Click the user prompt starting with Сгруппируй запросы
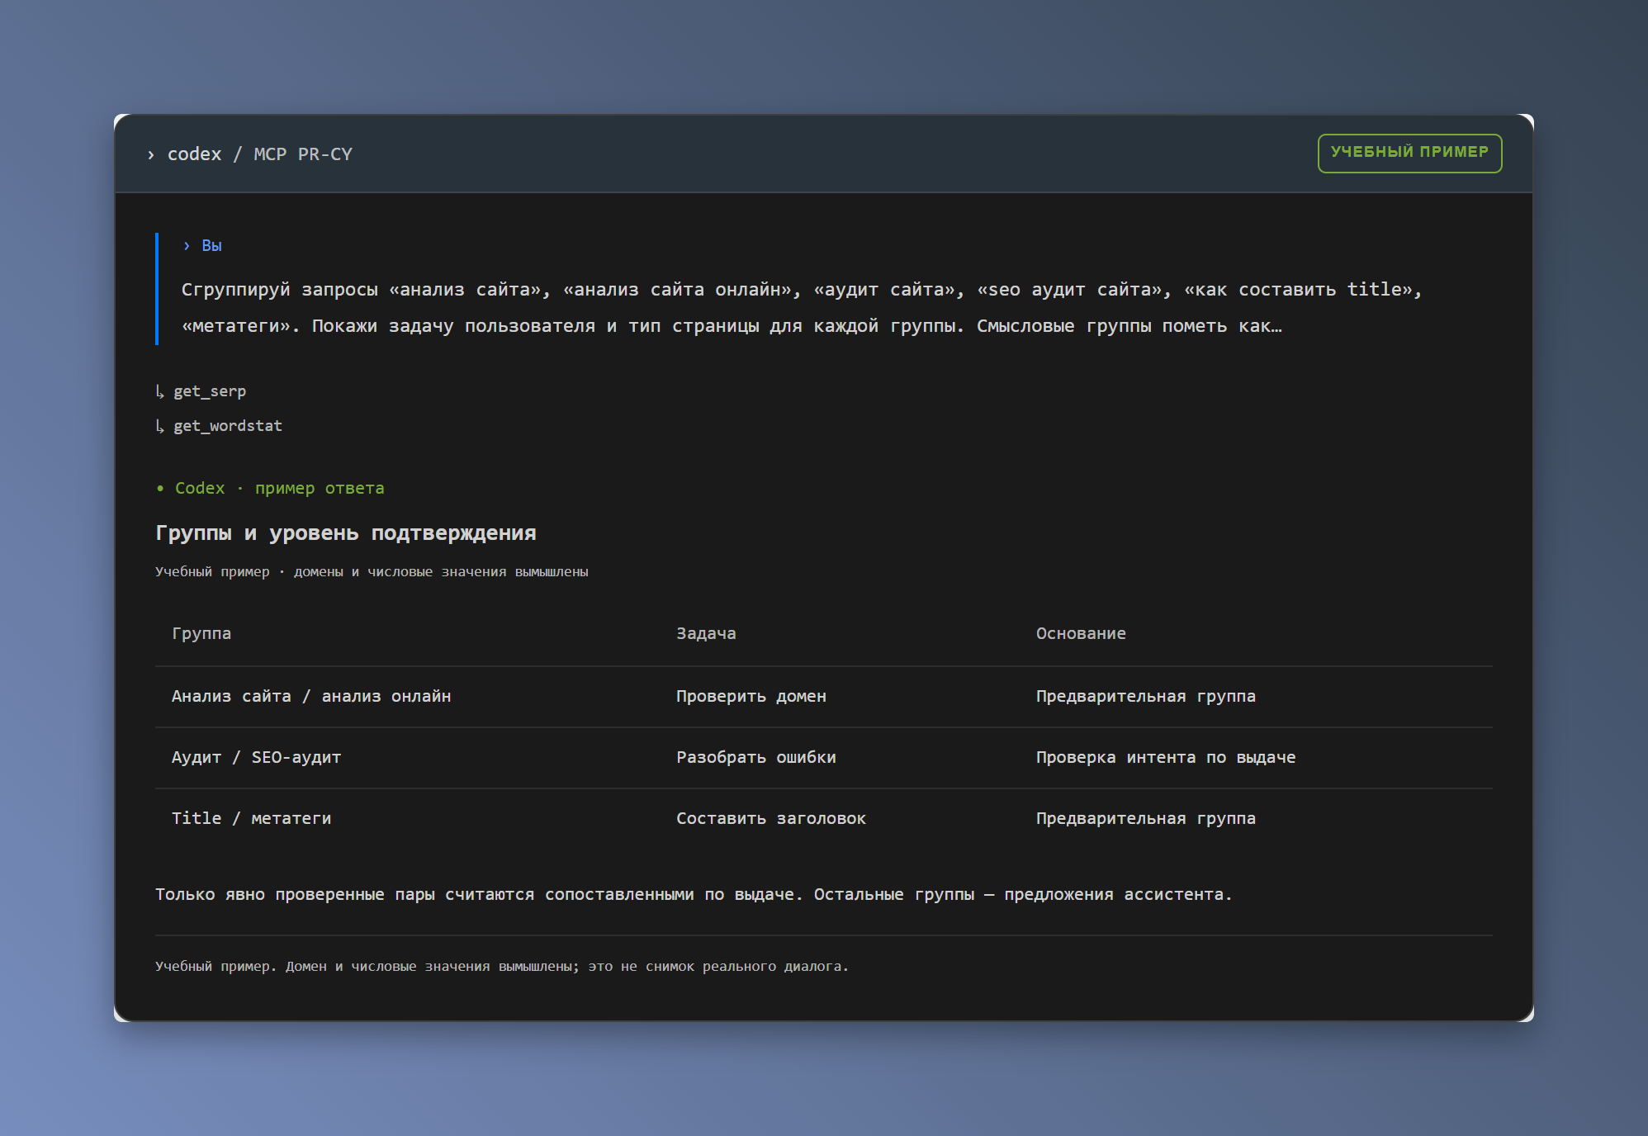Image resolution: width=1648 pixels, height=1136 pixels. (x=801, y=307)
